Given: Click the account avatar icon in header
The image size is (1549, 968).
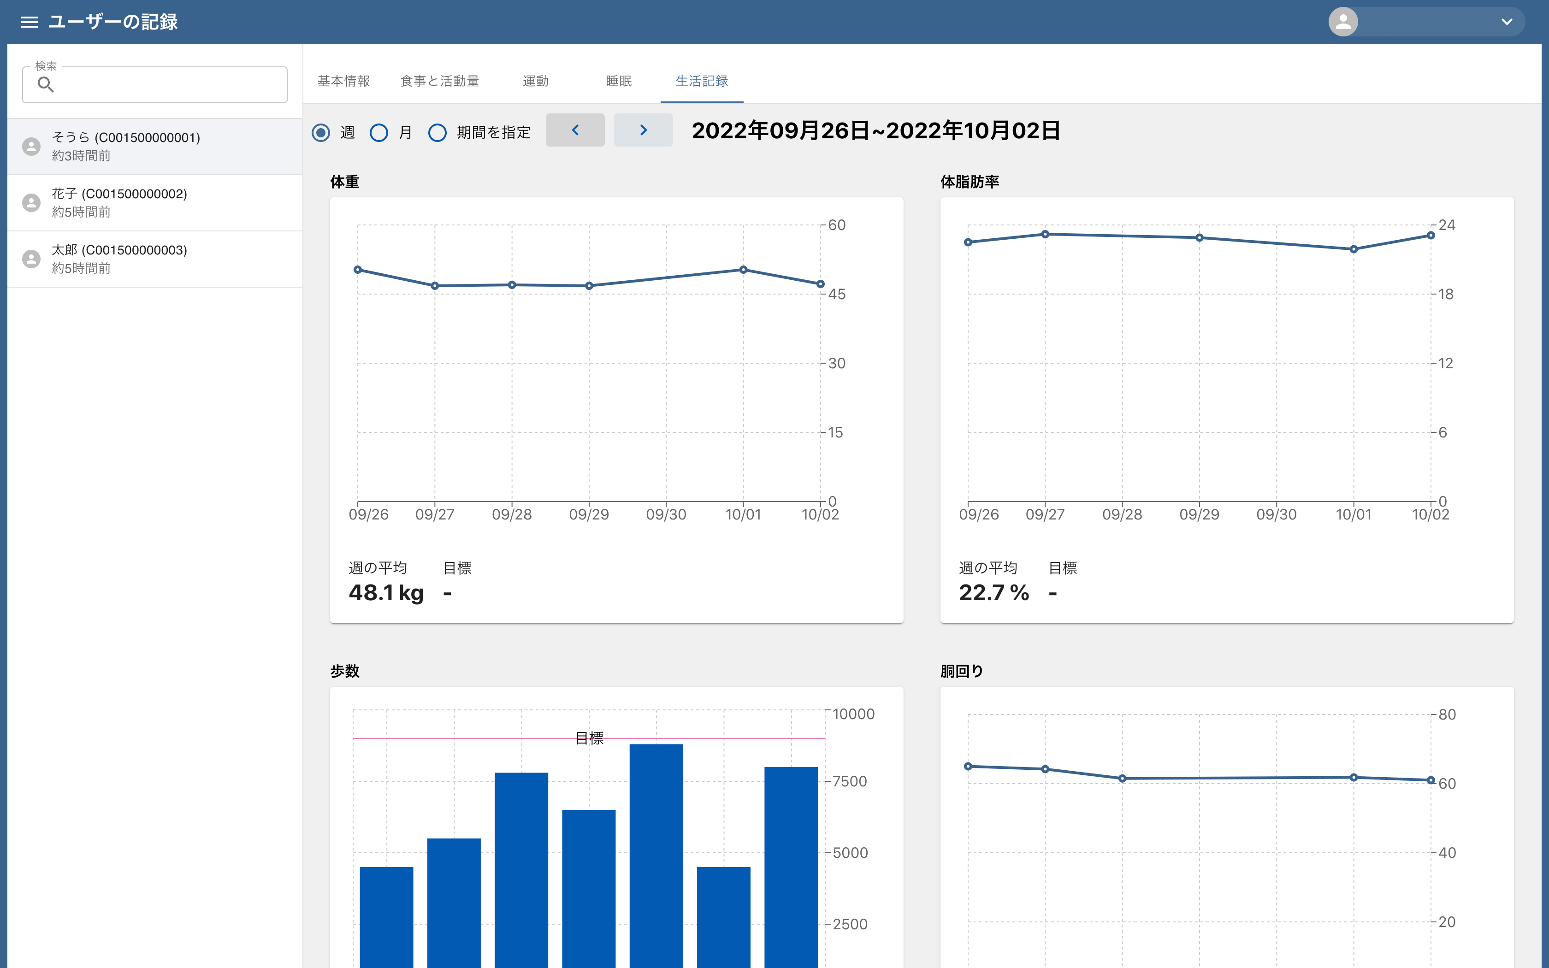Looking at the screenshot, I should point(1343,23).
